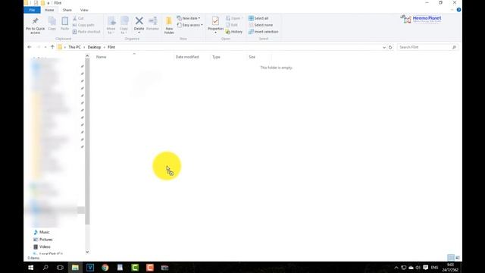Click the Rename icon
Image resolution: width=485 pixels, height=273 pixels.
(152, 20)
